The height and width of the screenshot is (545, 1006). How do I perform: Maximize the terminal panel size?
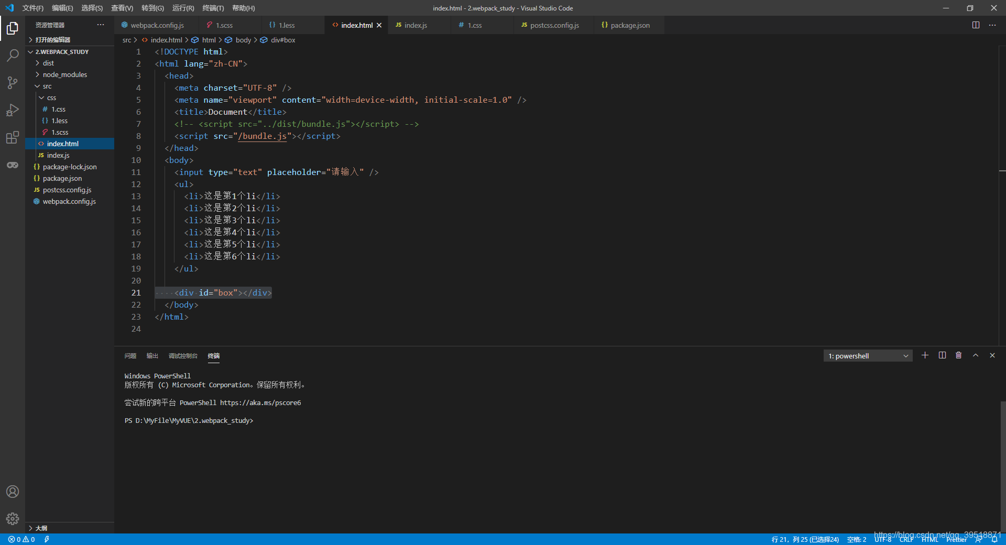pos(976,355)
